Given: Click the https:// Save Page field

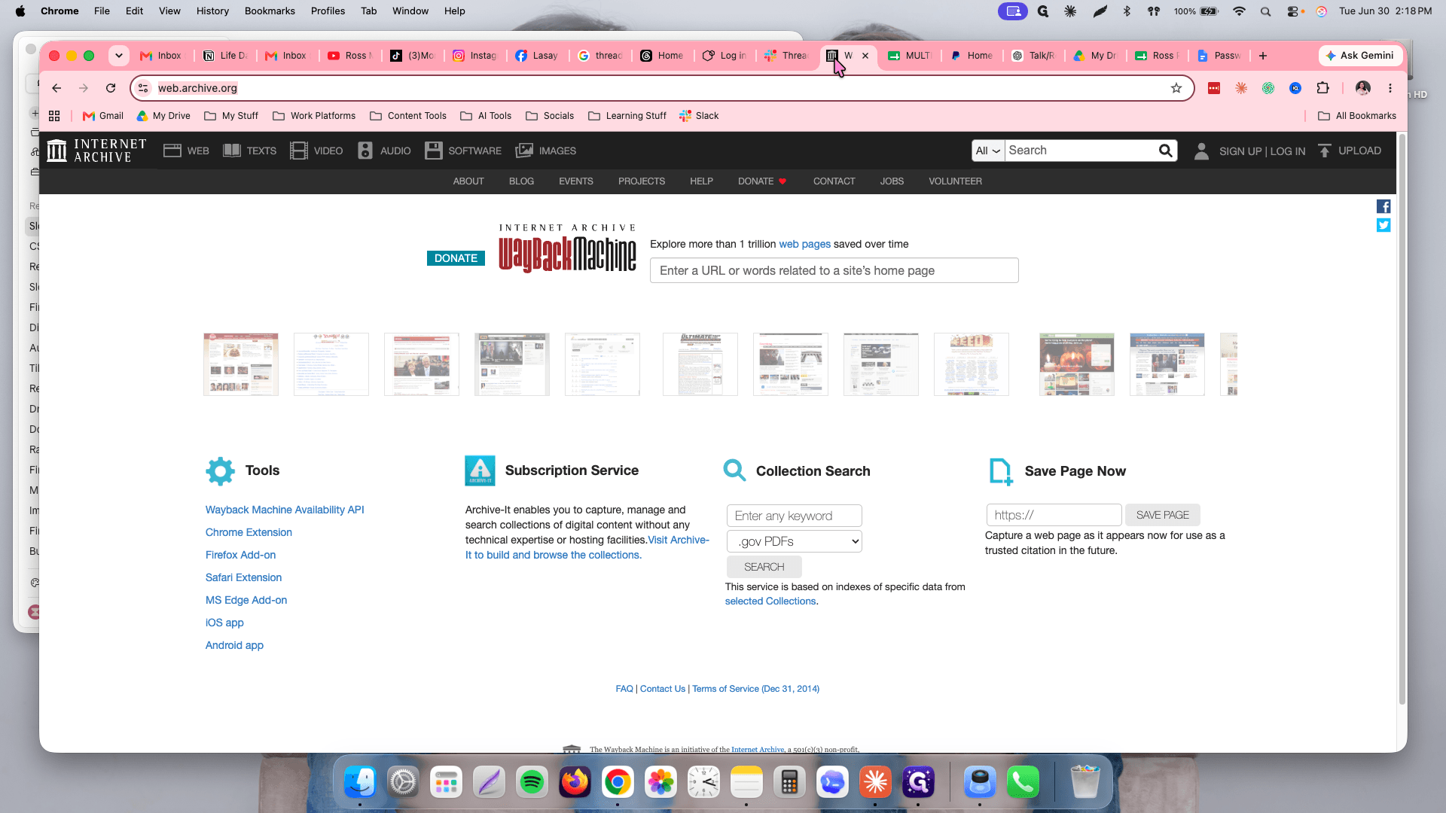Looking at the screenshot, I should [1054, 515].
